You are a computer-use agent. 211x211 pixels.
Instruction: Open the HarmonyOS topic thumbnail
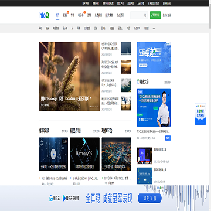85,154
